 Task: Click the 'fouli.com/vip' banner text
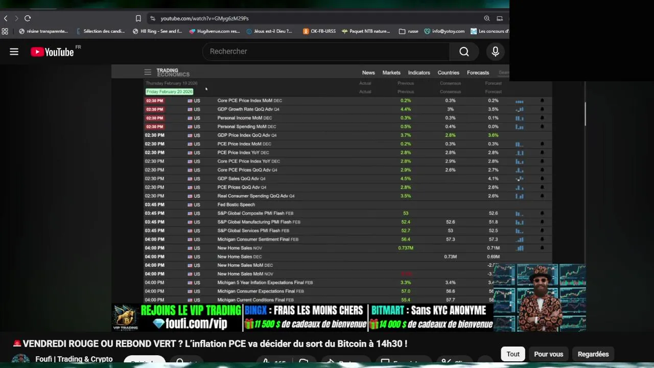[x=196, y=324]
